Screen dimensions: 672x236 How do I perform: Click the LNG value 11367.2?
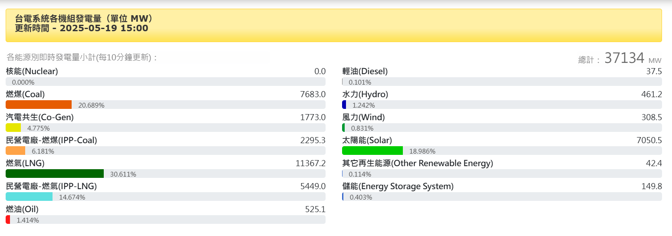click(x=310, y=163)
